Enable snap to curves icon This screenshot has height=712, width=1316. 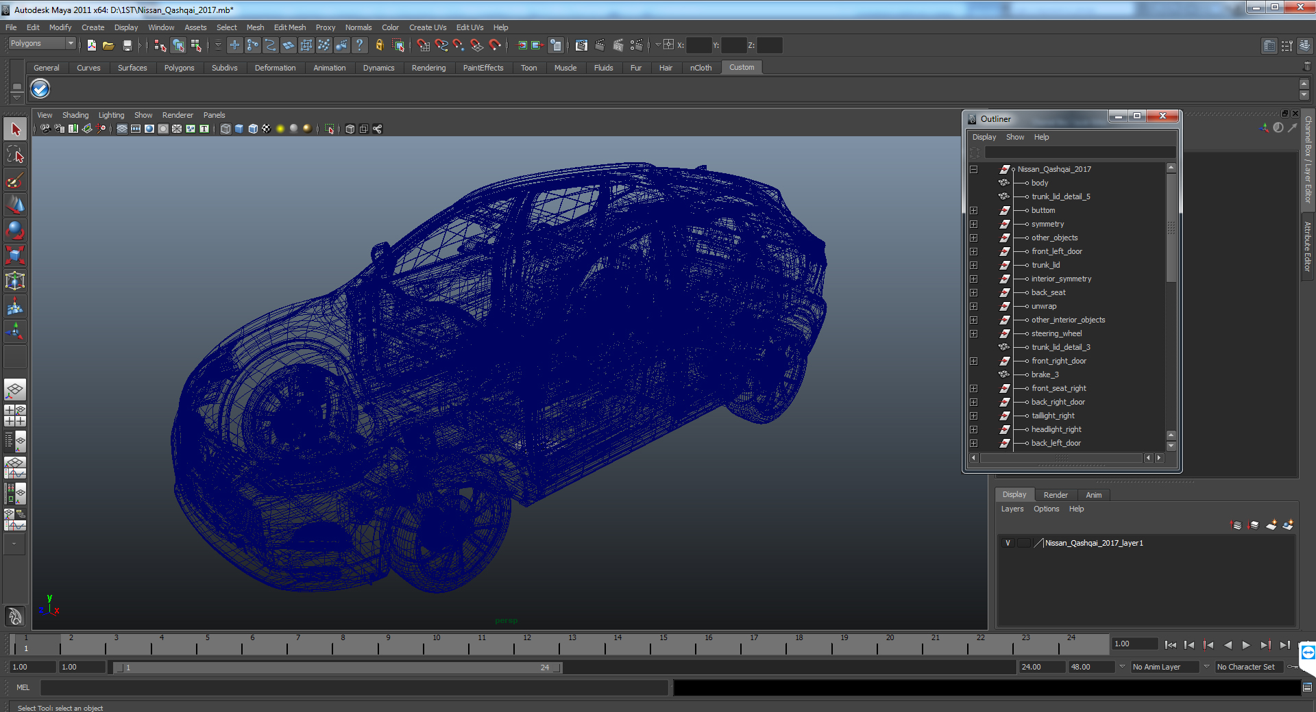pos(441,45)
